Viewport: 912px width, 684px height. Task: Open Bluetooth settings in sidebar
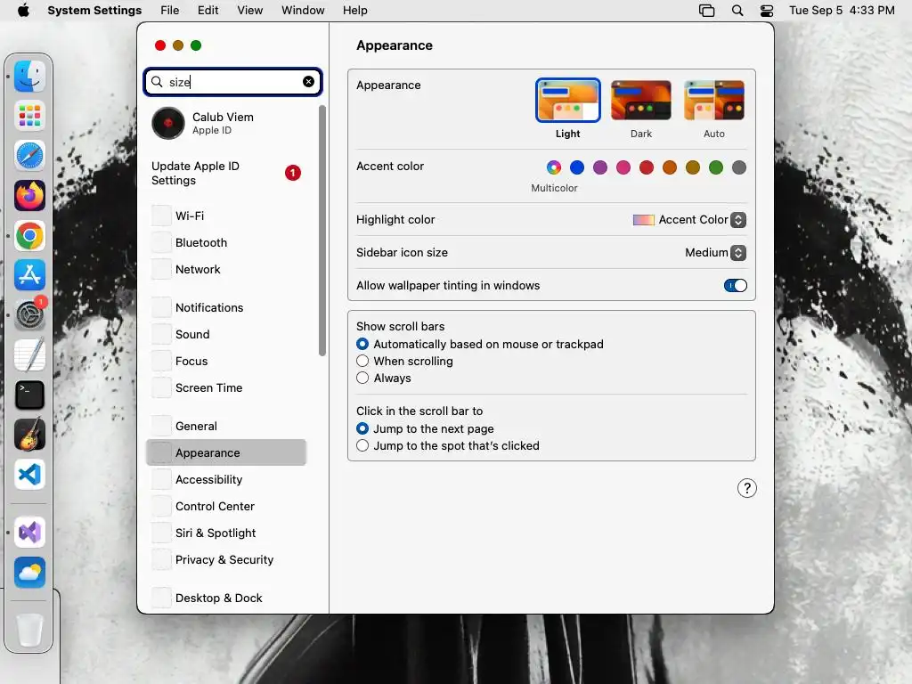226,242
